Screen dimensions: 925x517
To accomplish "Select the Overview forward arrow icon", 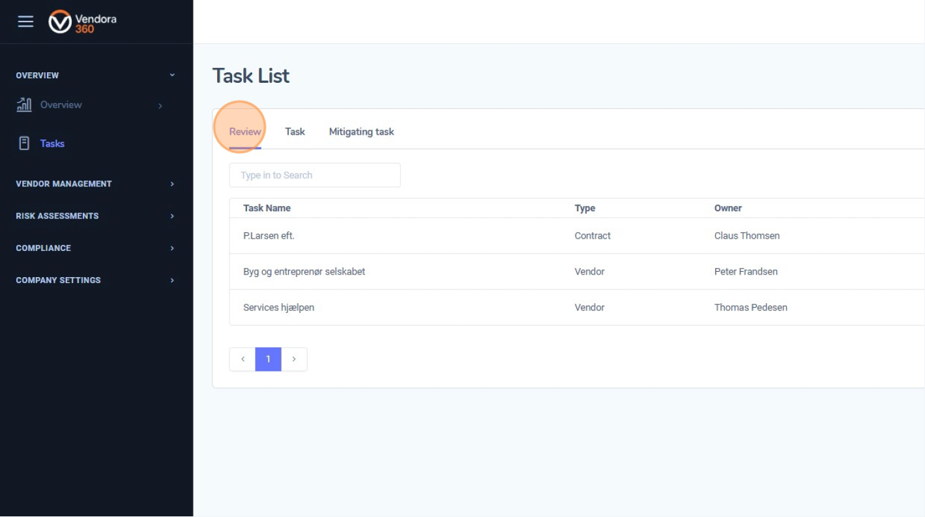I will (160, 105).
